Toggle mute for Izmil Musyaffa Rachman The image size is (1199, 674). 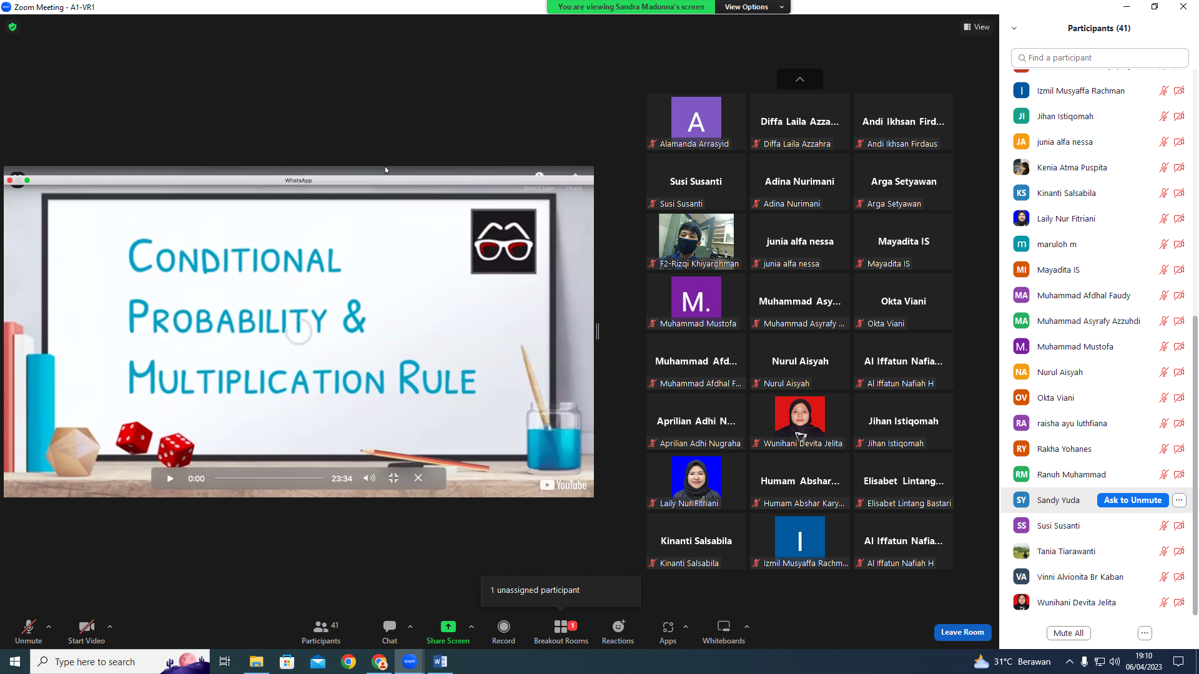pyautogui.click(x=1164, y=90)
